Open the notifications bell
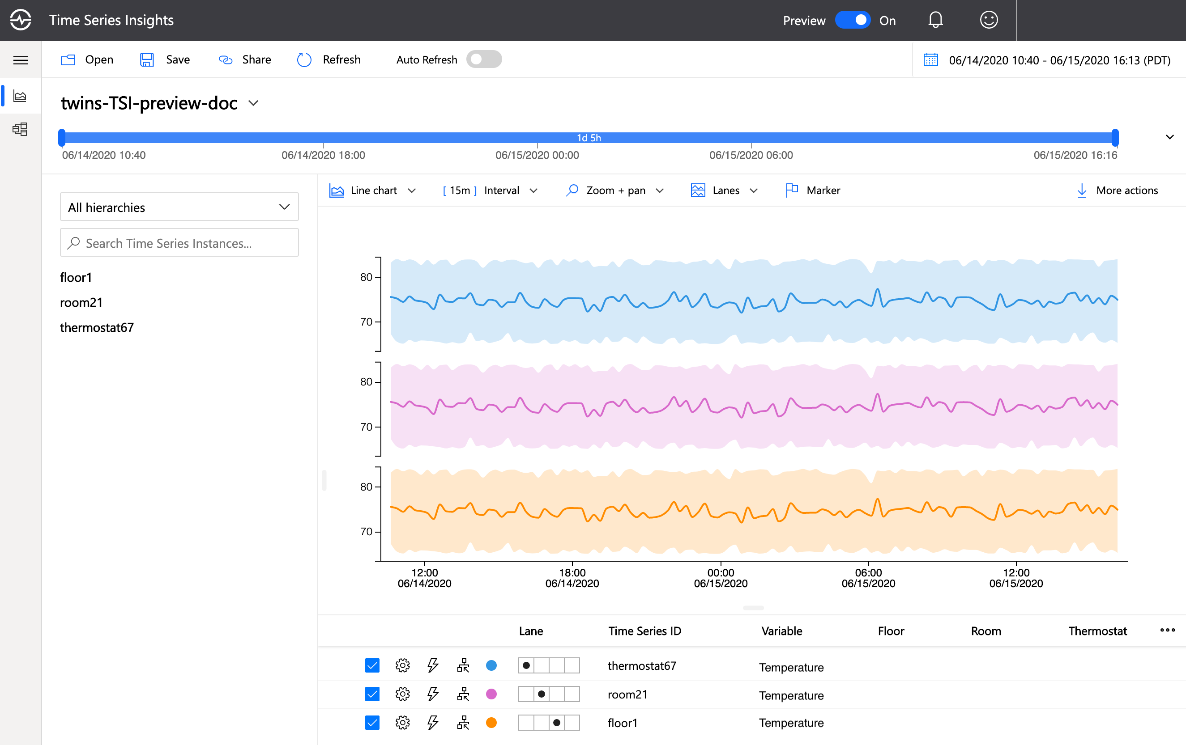Screen dimensions: 1186x745 tap(935, 20)
